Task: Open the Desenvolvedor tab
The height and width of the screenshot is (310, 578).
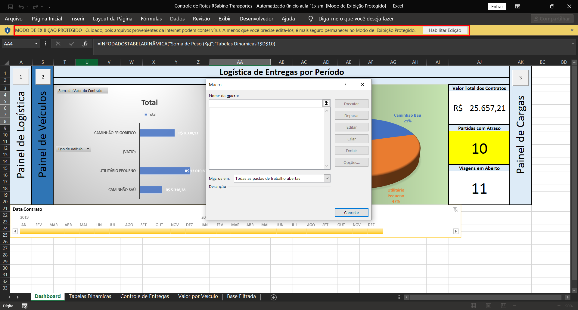Action: coord(256,19)
